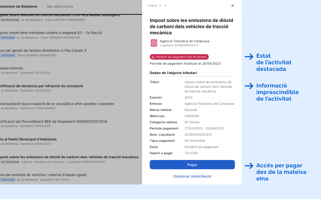Open Notificació del Procediment 868 item
This screenshot has width=321, height=199.
53,121
